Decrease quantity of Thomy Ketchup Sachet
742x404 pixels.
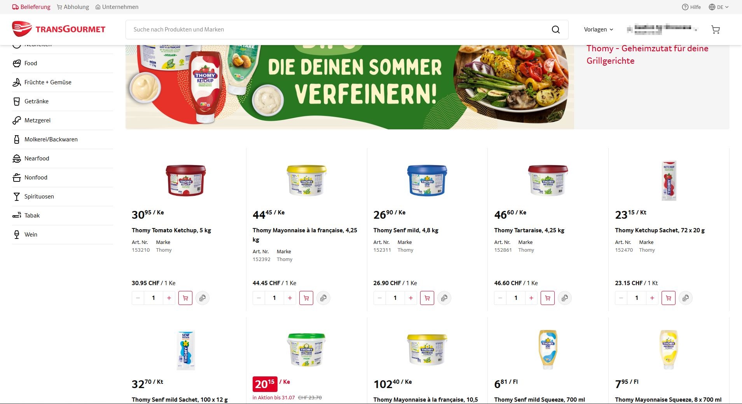point(621,298)
